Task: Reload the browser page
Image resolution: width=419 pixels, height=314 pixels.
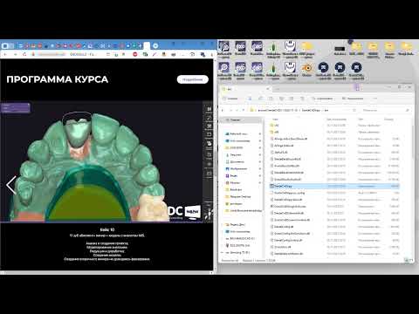Action: (x=24, y=54)
